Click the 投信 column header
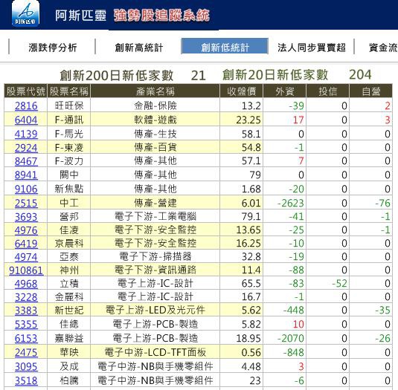Screen dimensions: 398x390 click(327, 91)
